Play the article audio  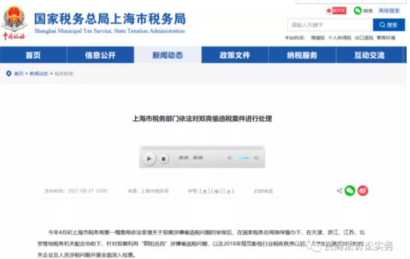pos(149,158)
